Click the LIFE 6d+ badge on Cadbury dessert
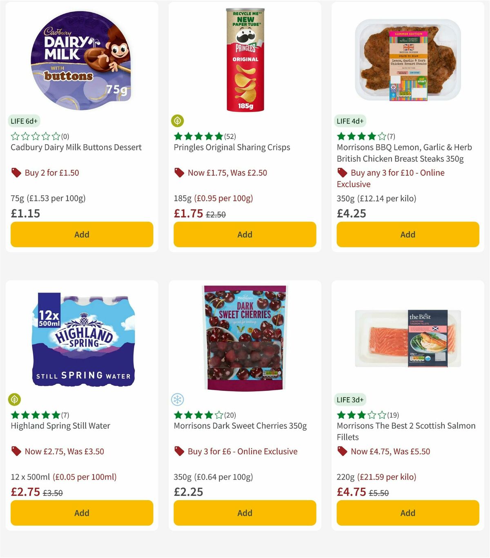This screenshot has height=558, width=490. pos(24,121)
